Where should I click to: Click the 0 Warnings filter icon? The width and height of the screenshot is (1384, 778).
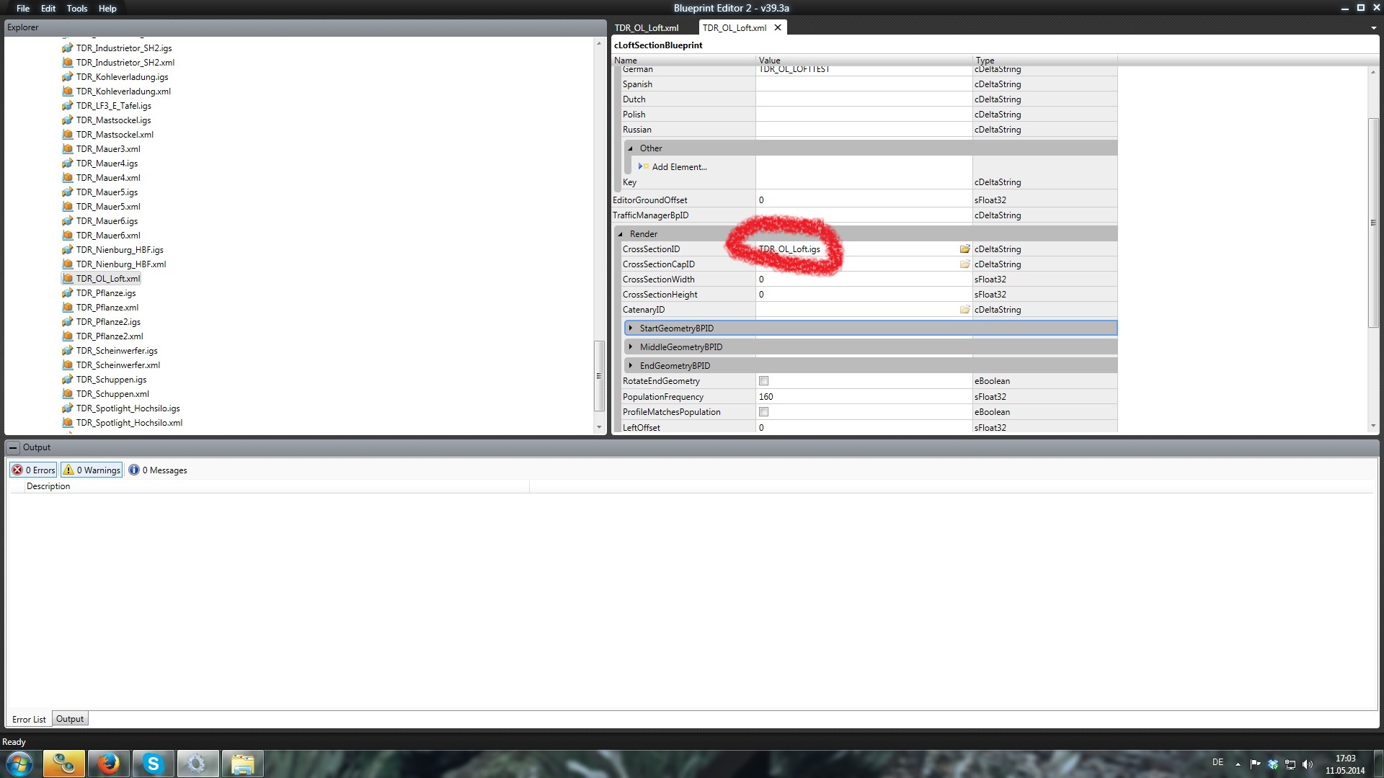point(68,470)
